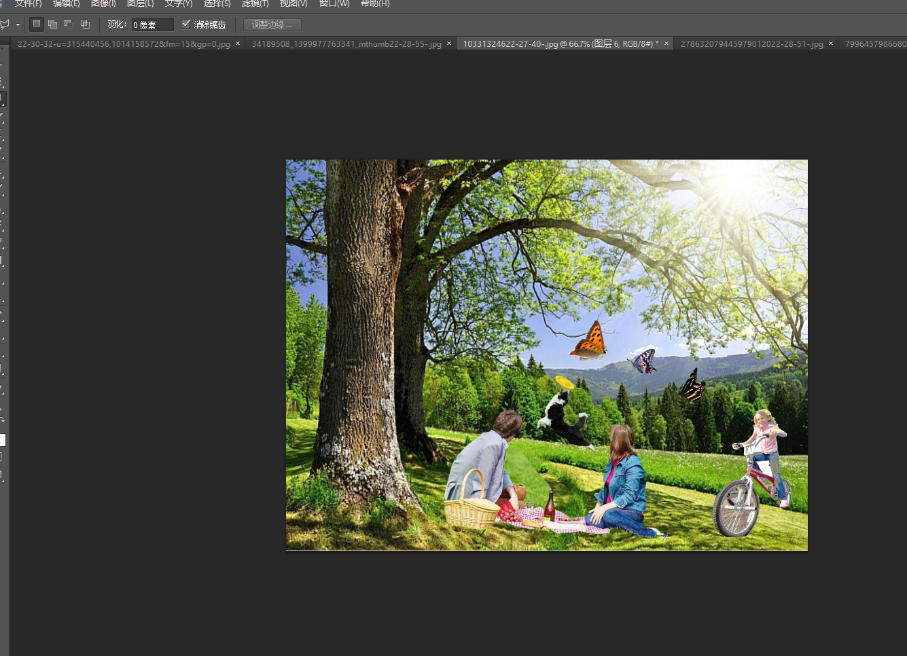This screenshot has height=656, width=907.
Task: Select the New selection mode icon
Action: pos(37,24)
